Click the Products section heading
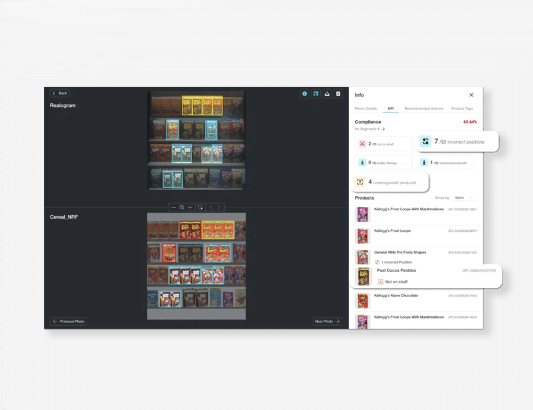 [x=365, y=198]
